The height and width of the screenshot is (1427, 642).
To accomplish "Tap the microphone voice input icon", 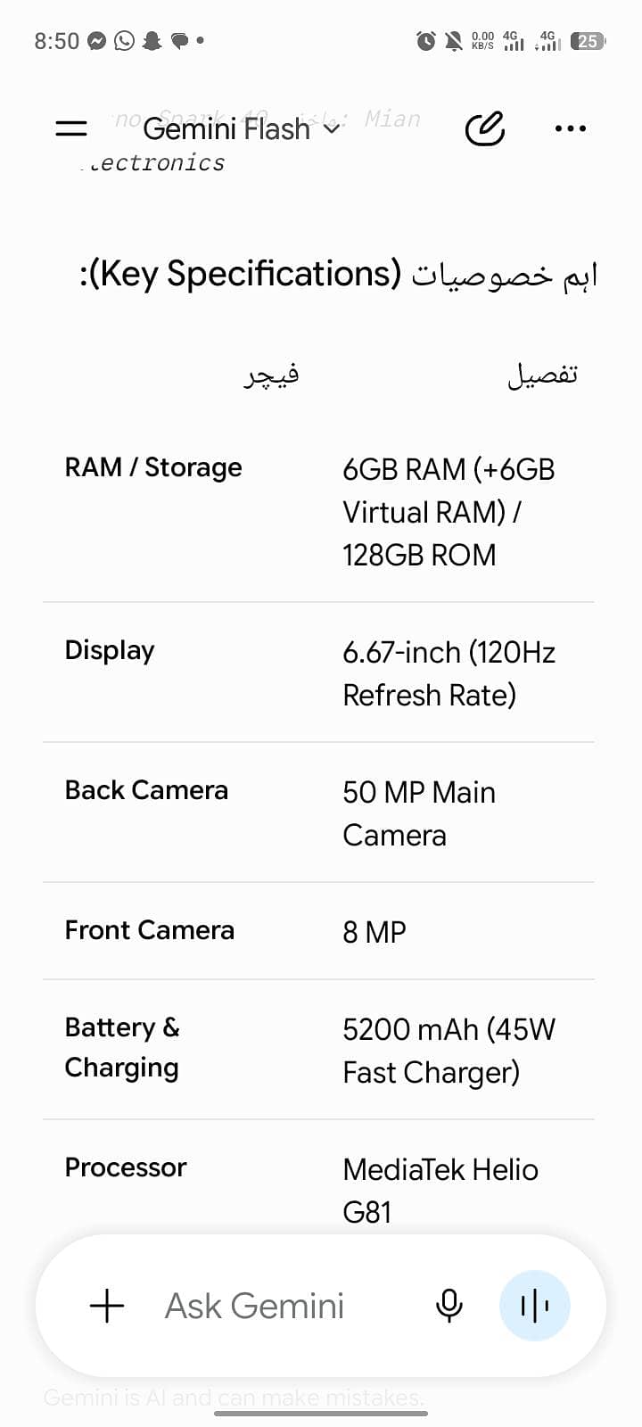I will point(449,1306).
